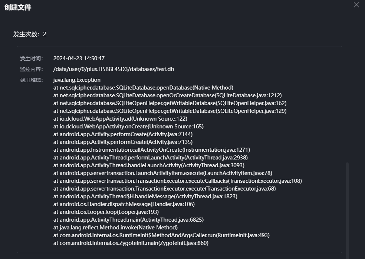Click the 调用堆栈 label
The image size is (365, 259).
coord(32,80)
